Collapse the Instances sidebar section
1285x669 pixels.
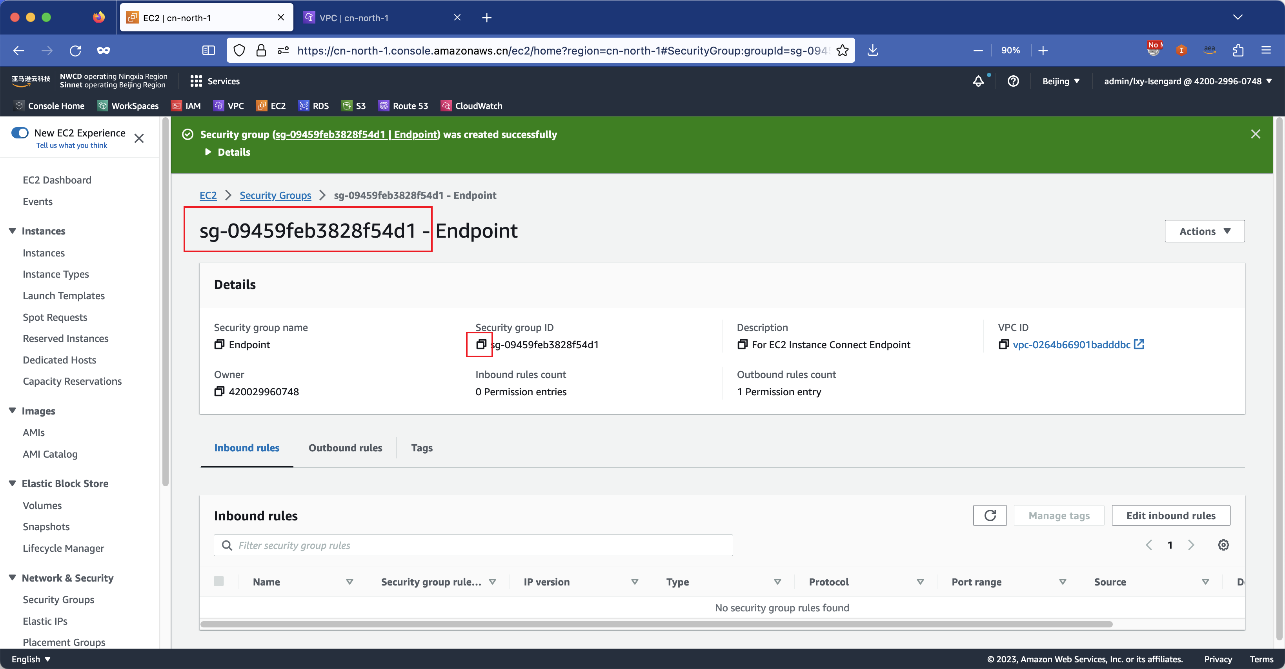click(x=13, y=231)
